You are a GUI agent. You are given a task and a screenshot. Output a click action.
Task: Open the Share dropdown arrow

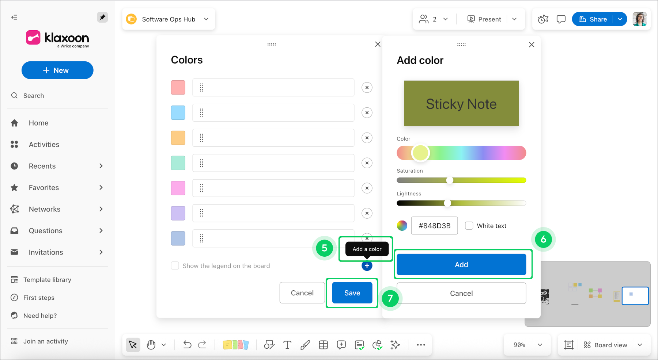point(620,19)
